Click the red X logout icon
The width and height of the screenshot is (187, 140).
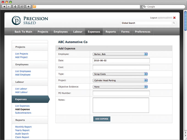tap(174, 18)
